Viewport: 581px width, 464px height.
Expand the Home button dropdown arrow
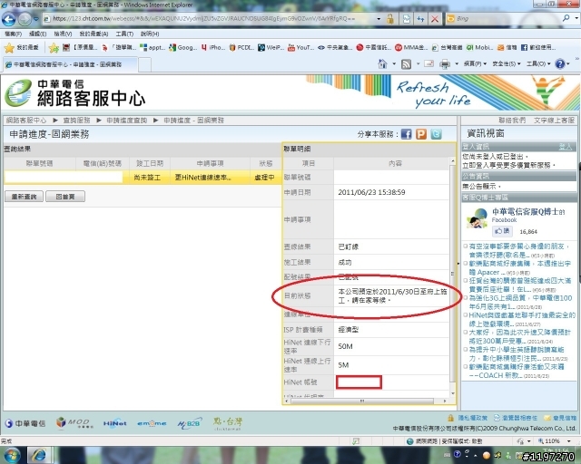[x=394, y=64]
